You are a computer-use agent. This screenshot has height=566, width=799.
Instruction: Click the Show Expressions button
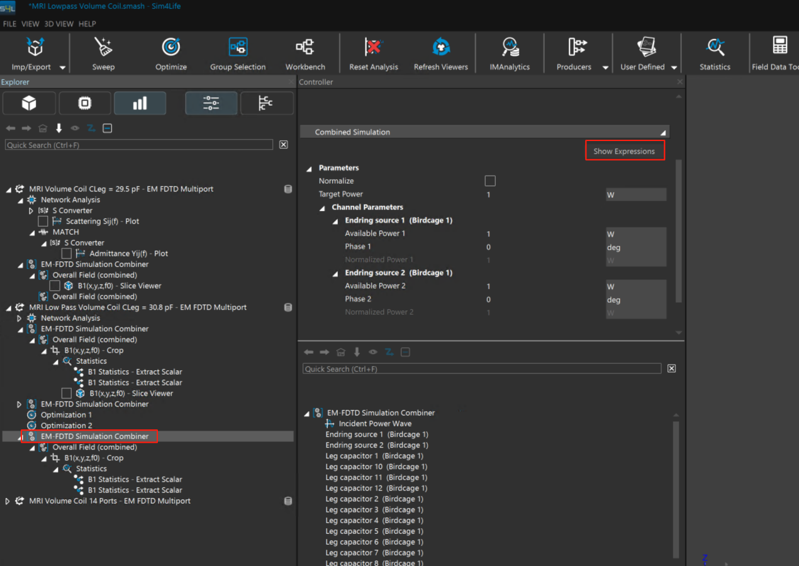[x=624, y=151]
